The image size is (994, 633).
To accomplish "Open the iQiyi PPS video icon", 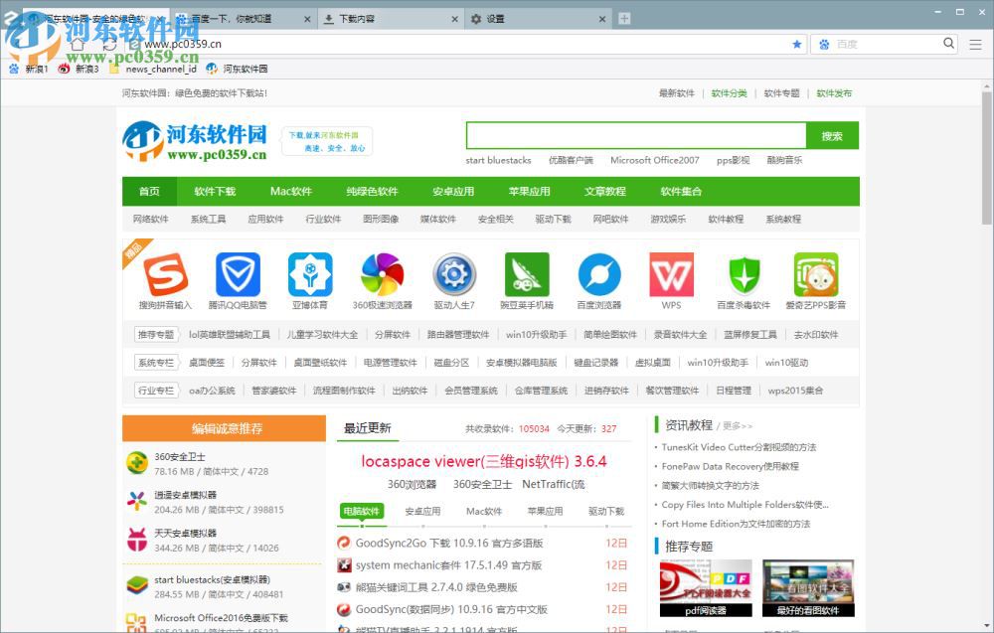I will pyautogui.click(x=816, y=276).
